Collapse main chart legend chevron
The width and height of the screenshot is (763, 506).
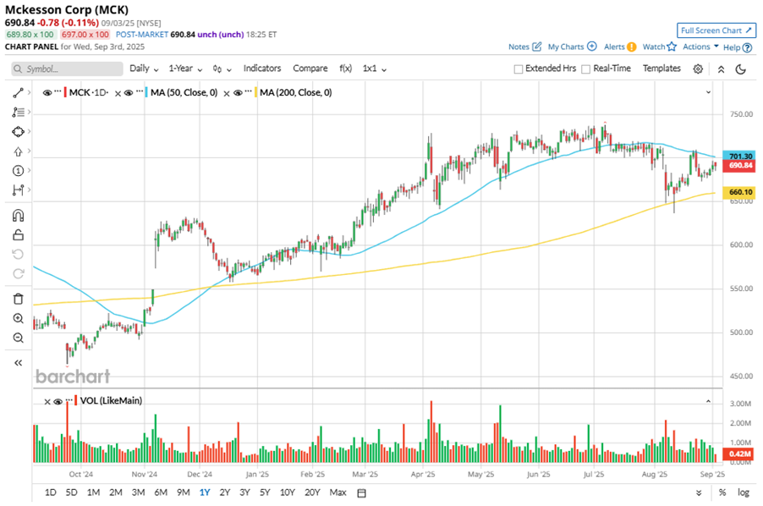click(x=709, y=92)
